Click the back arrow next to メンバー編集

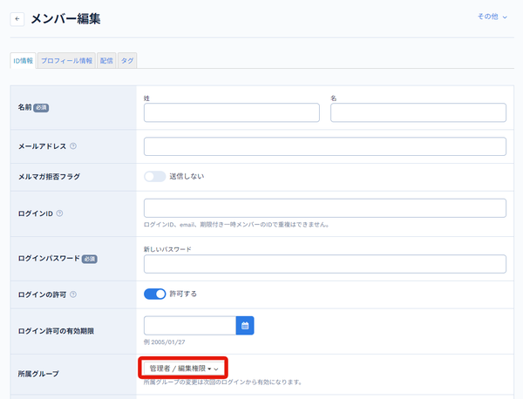17,19
